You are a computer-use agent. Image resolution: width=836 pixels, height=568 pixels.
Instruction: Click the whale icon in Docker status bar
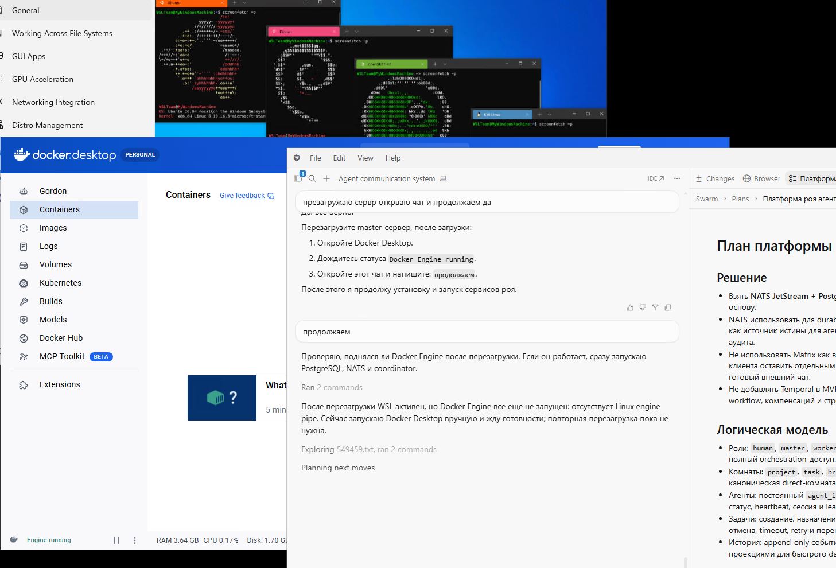(14, 540)
